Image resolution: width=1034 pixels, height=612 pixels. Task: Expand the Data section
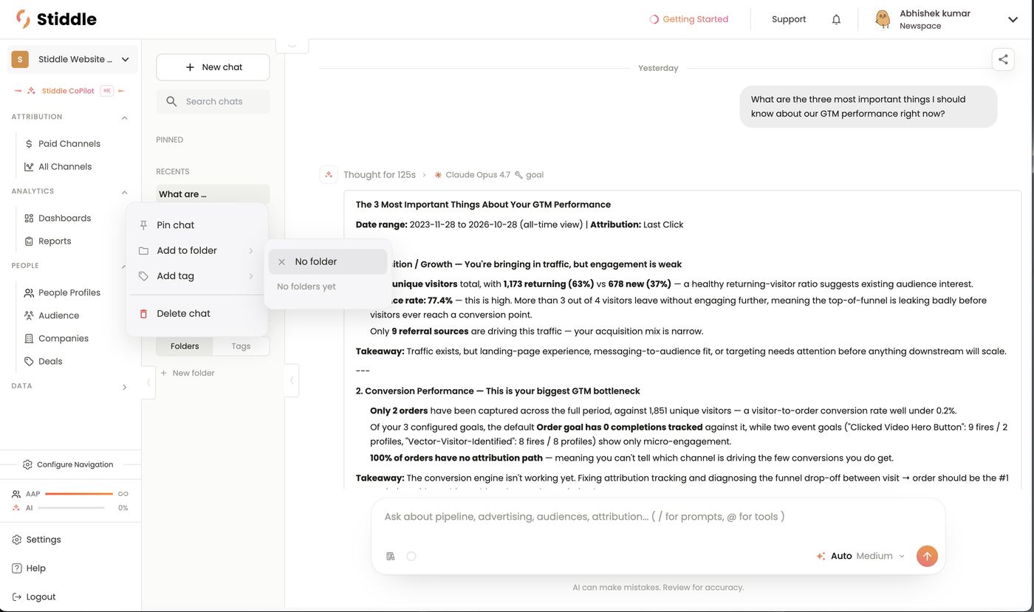pyautogui.click(x=124, y=387)
